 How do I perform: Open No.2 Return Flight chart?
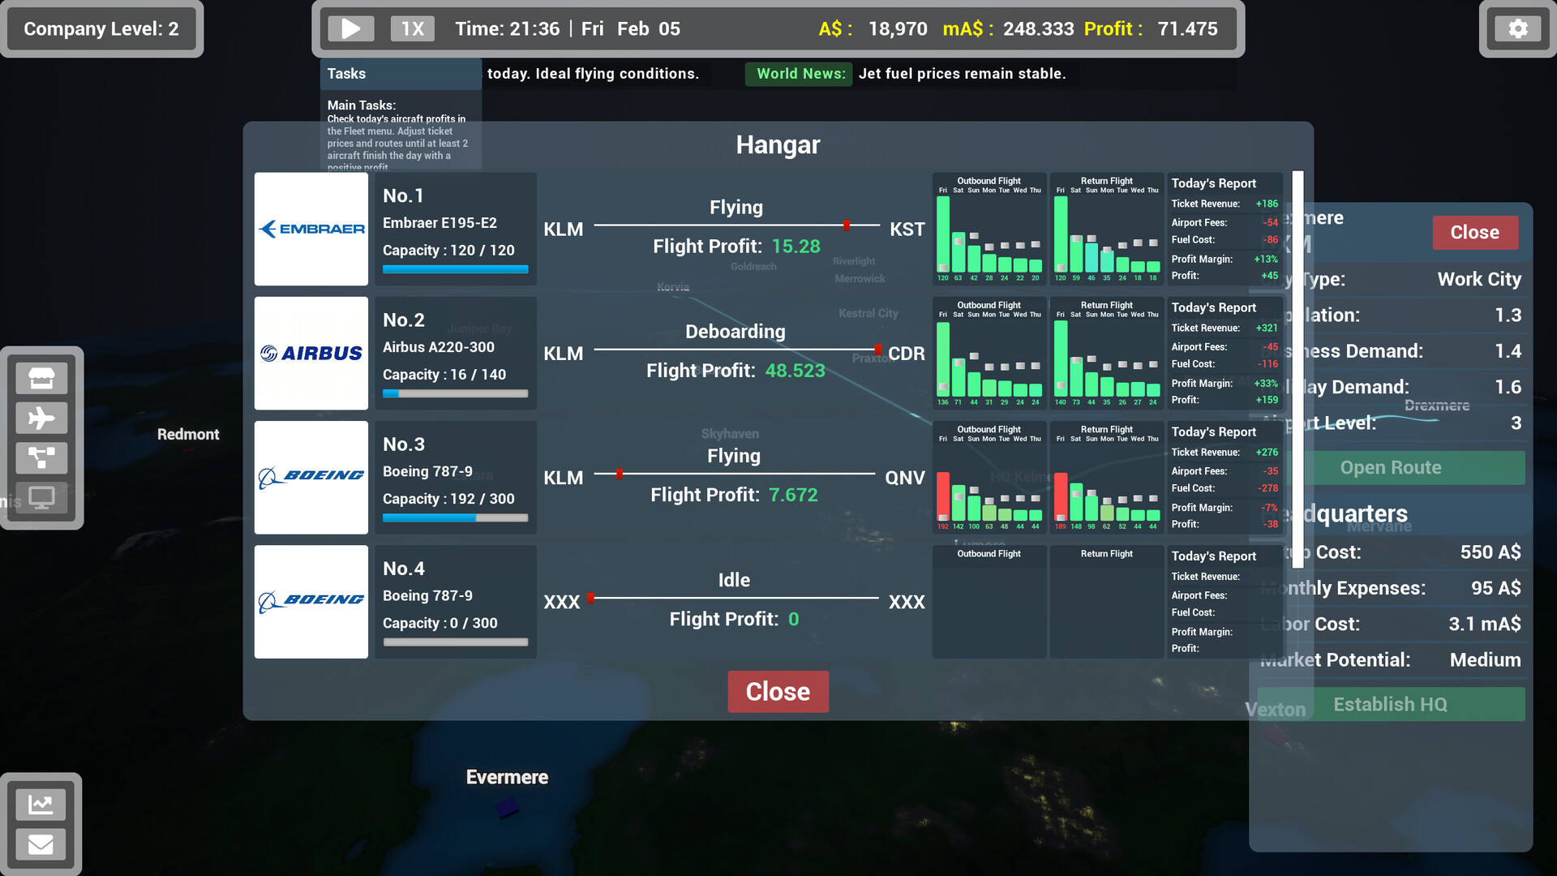1106,353
